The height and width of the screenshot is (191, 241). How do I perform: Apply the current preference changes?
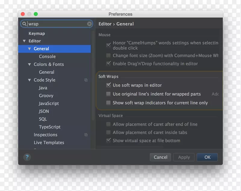pyautogui.click(x=183, y=157)
